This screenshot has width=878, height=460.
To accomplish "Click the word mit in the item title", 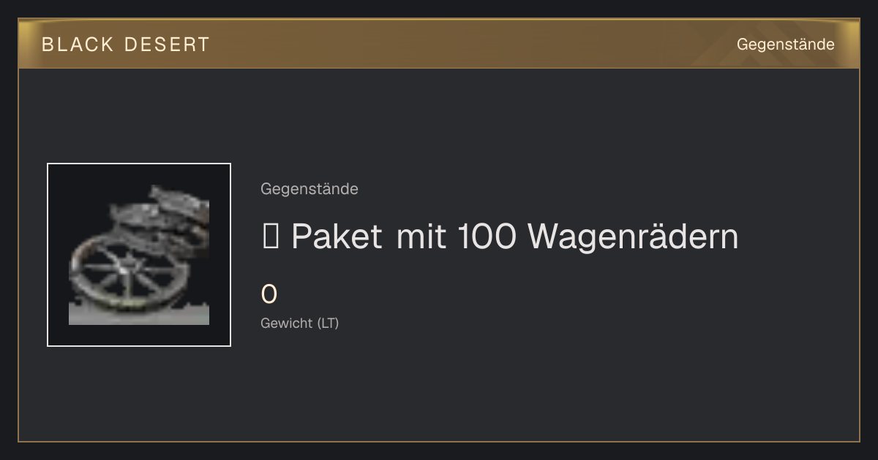I will [421, 237].
